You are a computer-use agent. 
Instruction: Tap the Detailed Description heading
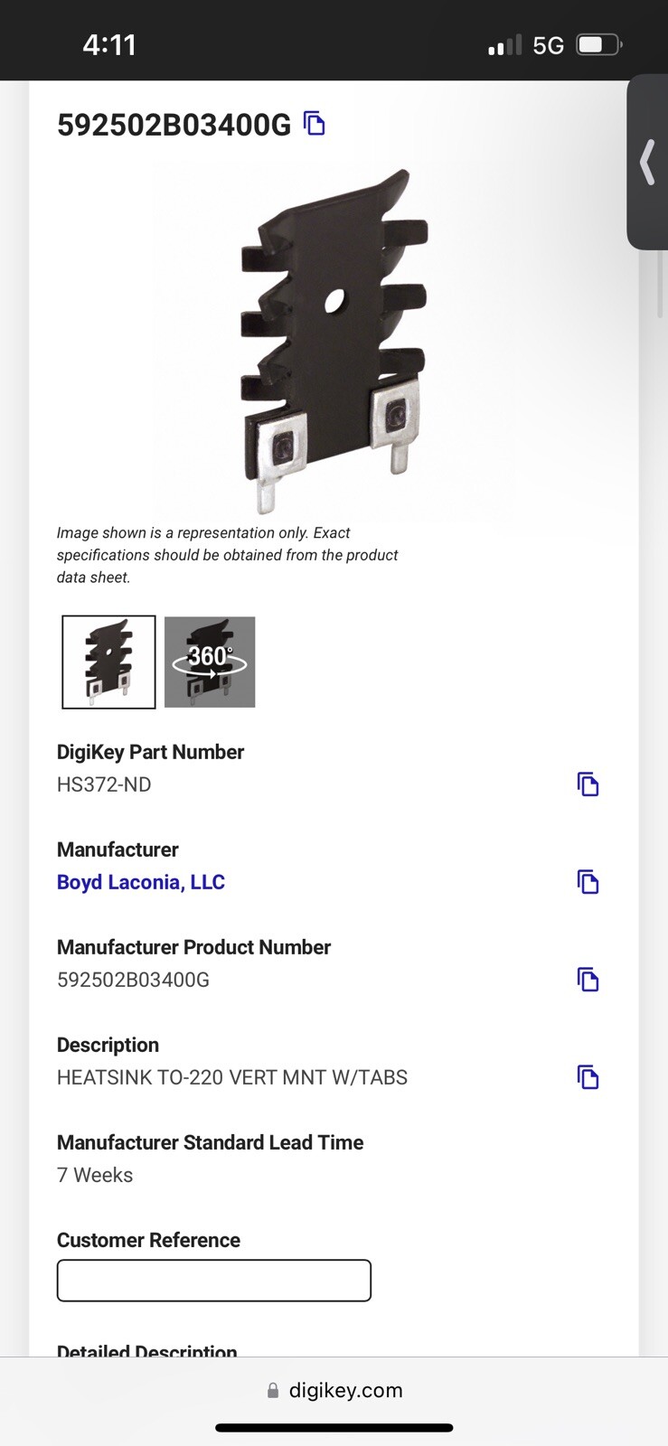click(x=147, y=1350)
